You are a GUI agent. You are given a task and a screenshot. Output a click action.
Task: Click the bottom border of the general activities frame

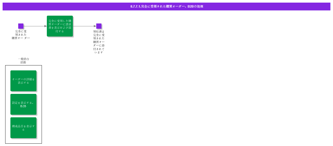pos(23,143)
